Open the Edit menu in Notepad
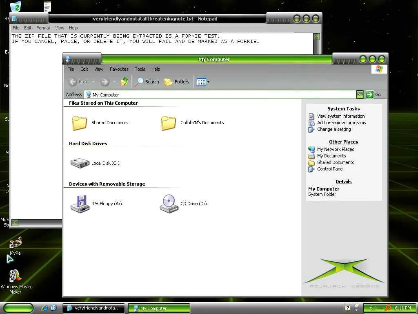Screen dimensions: 418x314 (x=28, y=28)
